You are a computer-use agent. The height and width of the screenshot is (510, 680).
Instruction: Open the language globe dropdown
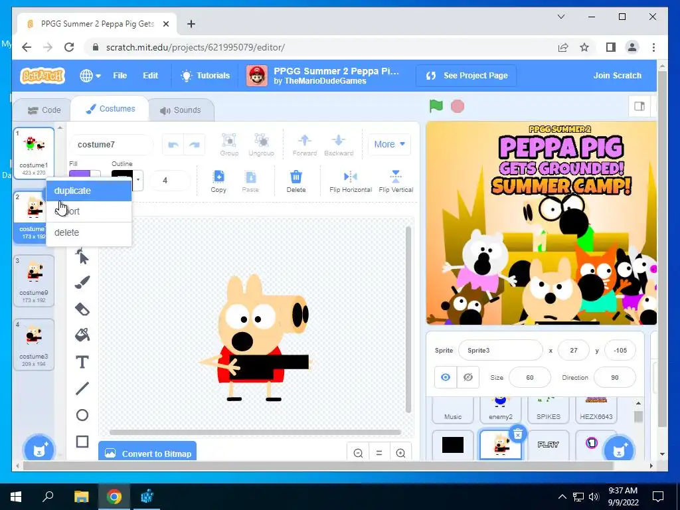click(90, 76)
